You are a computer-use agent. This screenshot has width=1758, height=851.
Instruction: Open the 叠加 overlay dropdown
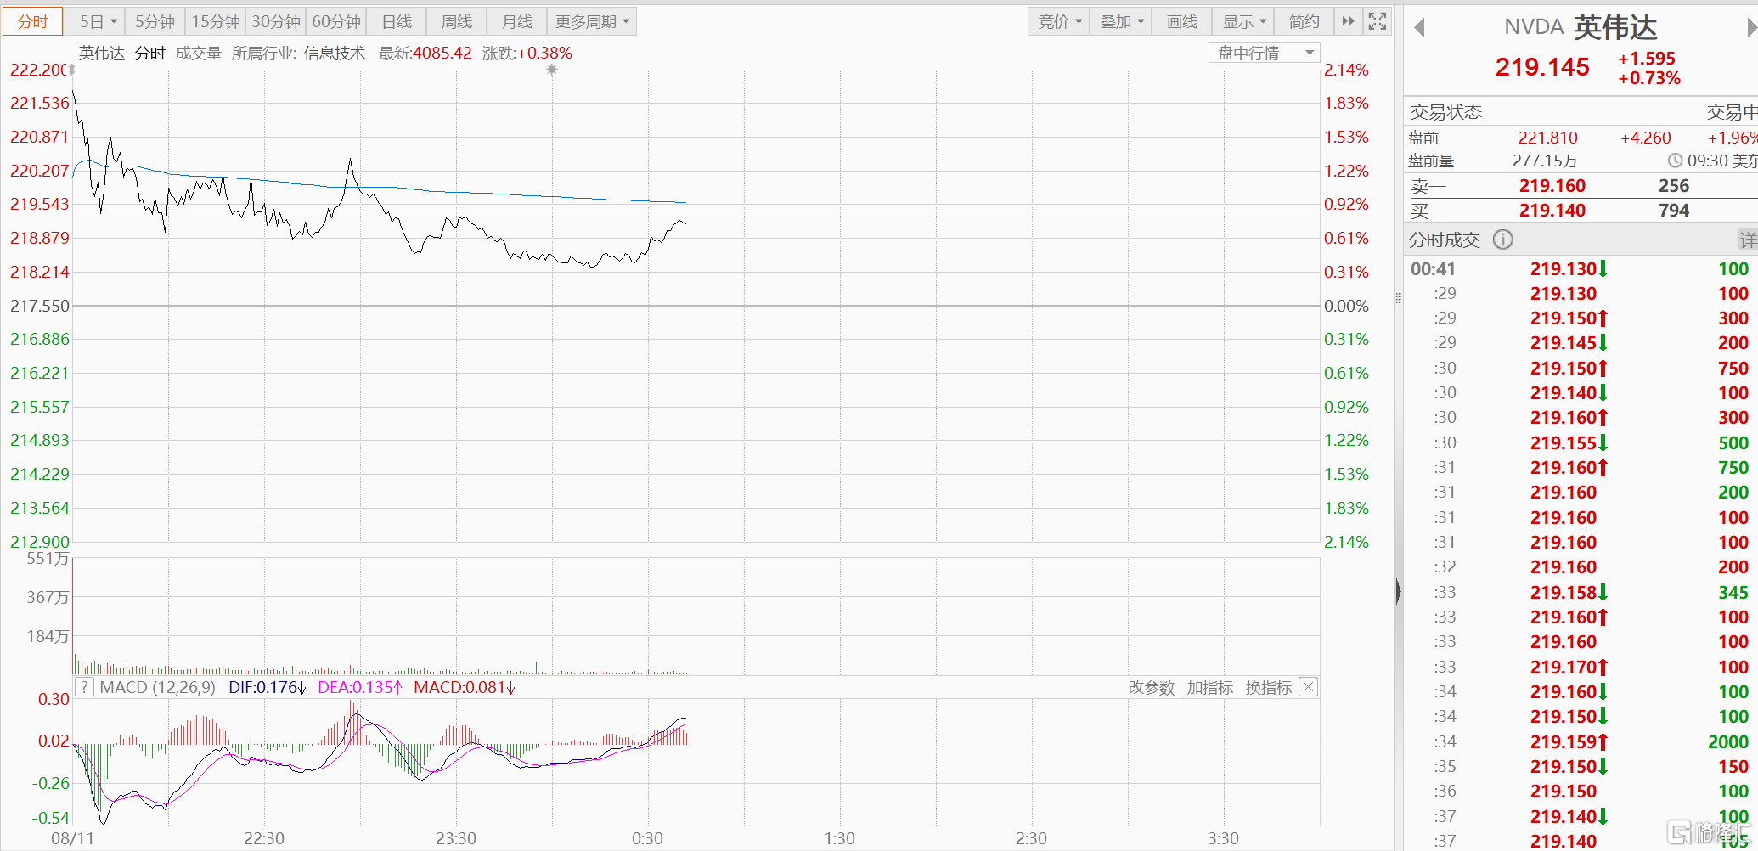pos(1121,21)
